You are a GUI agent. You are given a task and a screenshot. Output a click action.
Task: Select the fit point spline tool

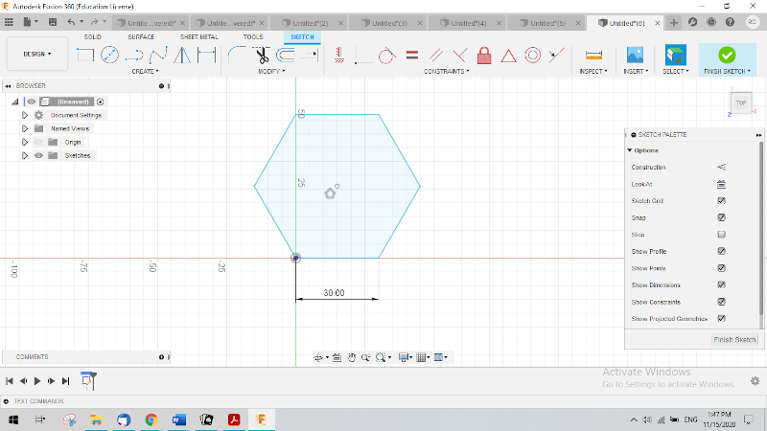tap(158, 56)
